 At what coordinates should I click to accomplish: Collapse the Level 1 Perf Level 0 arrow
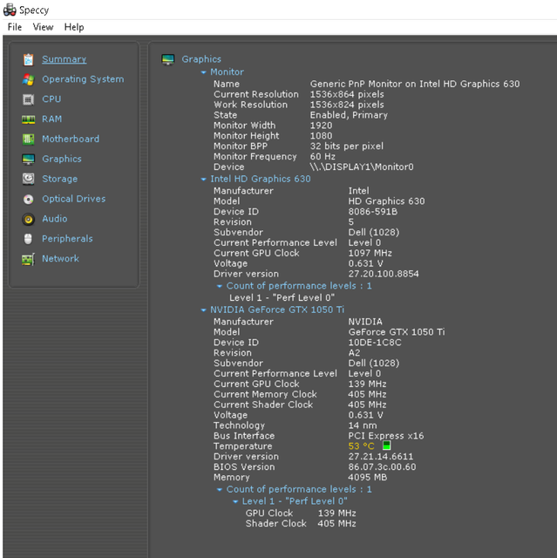click(x=235, y=501)
